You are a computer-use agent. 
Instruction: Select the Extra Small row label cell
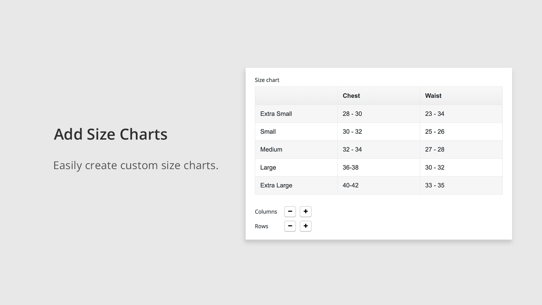[276, 114]
